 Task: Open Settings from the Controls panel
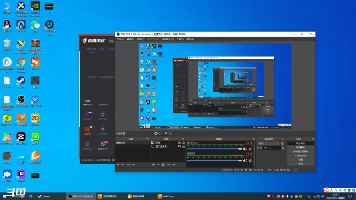click(300, 160)
